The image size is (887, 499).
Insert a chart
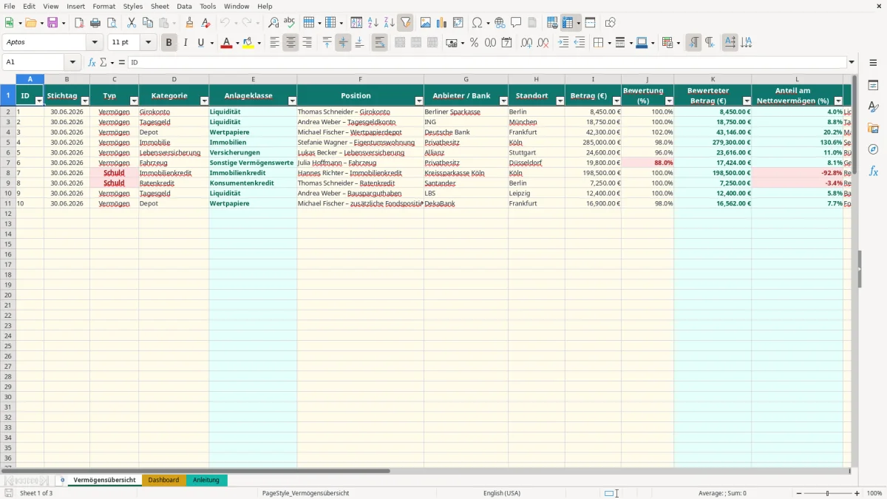point(442,23)
